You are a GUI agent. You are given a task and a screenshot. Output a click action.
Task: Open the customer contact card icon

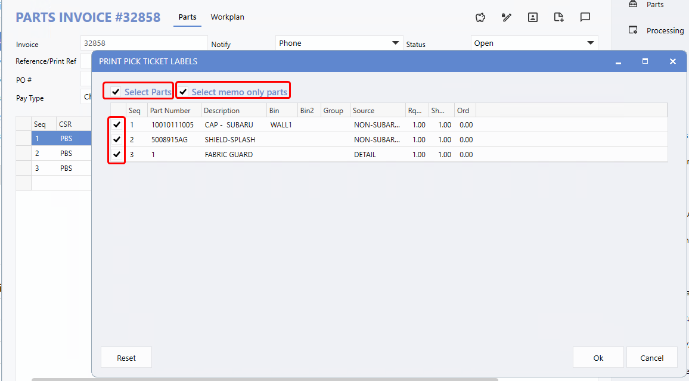(x=533, y=17)
